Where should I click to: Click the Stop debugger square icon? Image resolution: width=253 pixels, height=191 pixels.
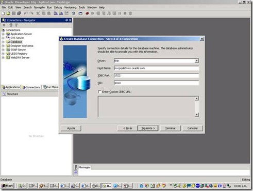(x=125, y=13)
